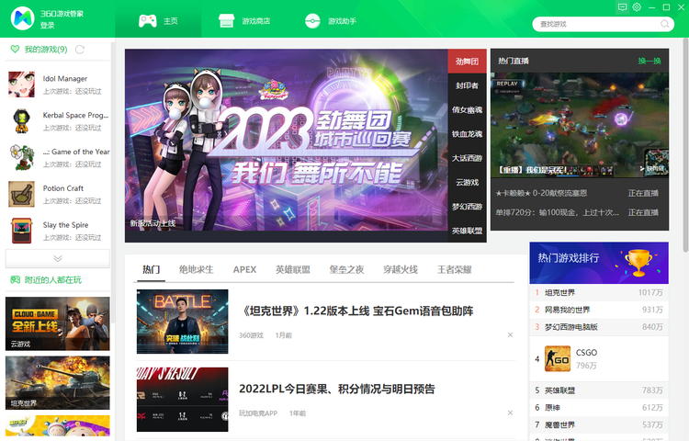Open the REPLAY live stream preview
Screen dimensions: 689x441
580,125
